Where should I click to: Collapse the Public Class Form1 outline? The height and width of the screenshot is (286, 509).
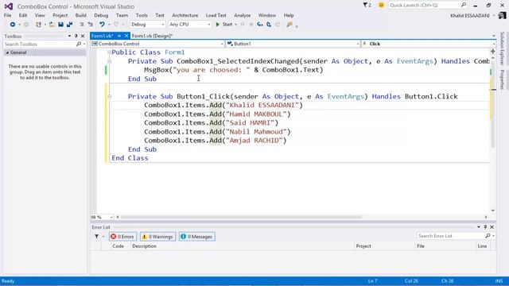tap(110, 52)
